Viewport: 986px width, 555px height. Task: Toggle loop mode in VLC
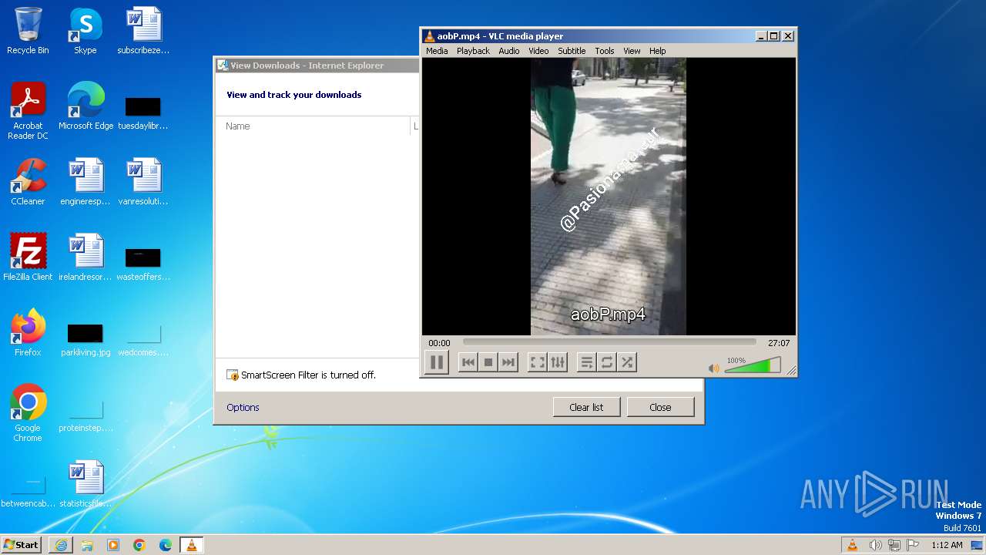click(607, 362)
